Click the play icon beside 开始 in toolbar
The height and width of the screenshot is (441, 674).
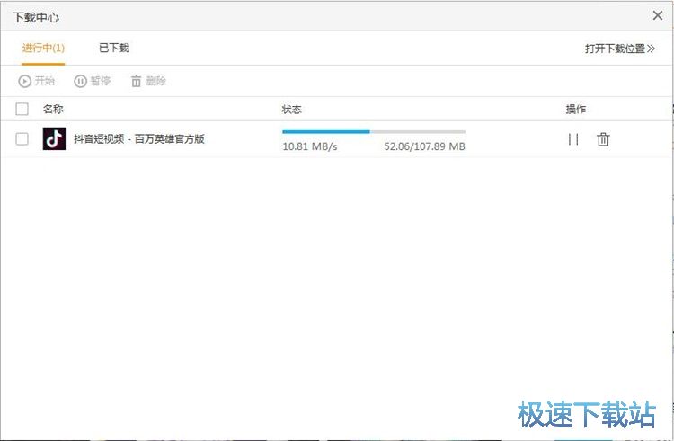point(24,81)
